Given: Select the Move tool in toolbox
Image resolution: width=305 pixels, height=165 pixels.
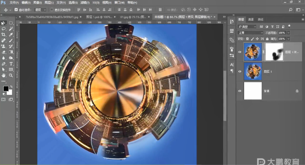Looking at the screenshot, I should click(x=4, y=23).
